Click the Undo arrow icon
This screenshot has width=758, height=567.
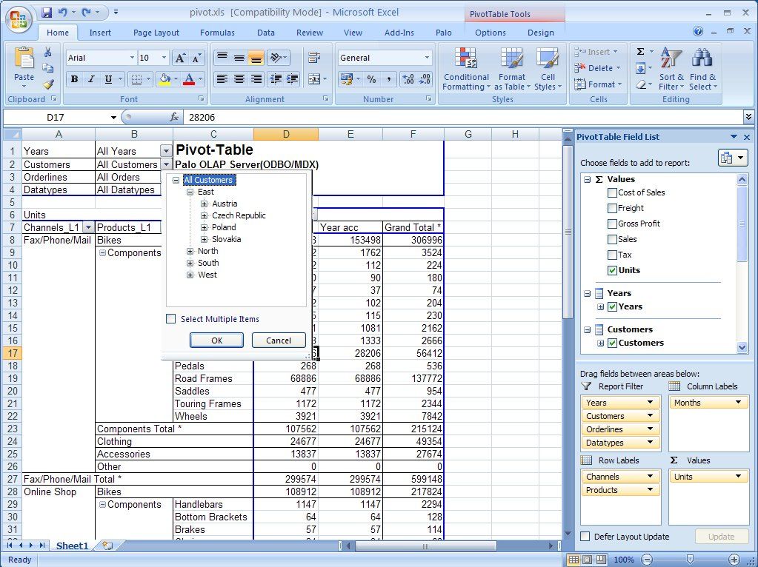click(x=63, y=12)
